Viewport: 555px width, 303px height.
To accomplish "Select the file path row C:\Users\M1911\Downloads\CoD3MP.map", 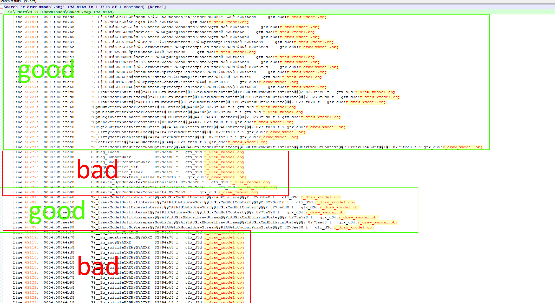I will point(61,12).
